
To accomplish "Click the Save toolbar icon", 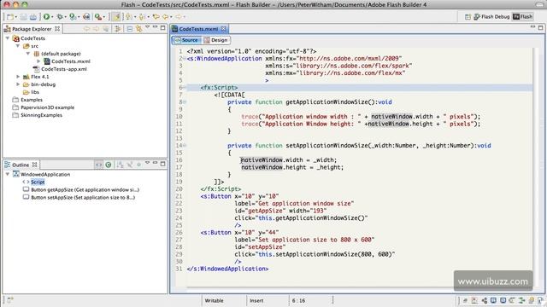I will pos(23,16).
